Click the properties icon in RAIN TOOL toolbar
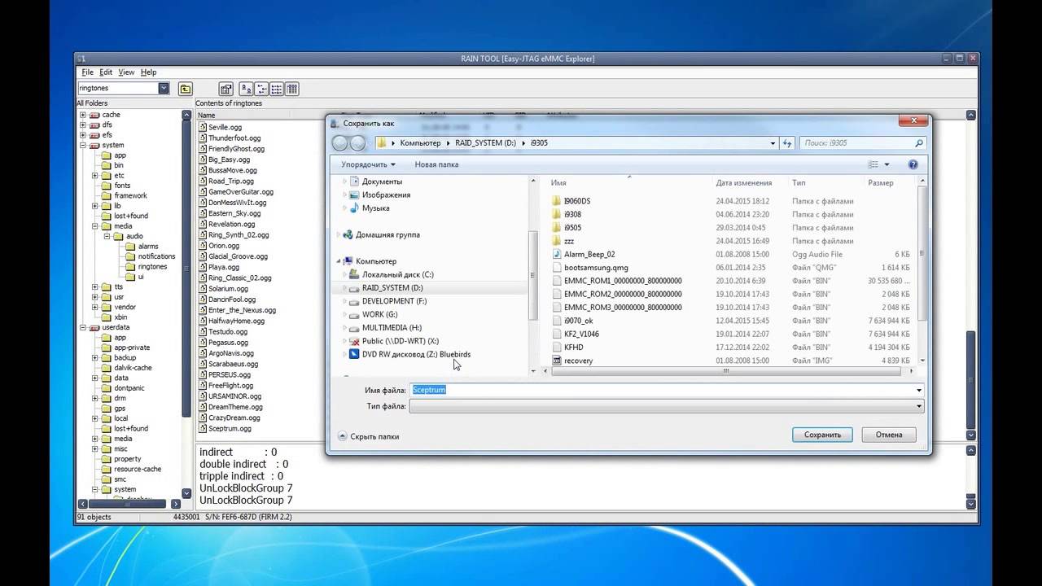 [x=226, y=89]
